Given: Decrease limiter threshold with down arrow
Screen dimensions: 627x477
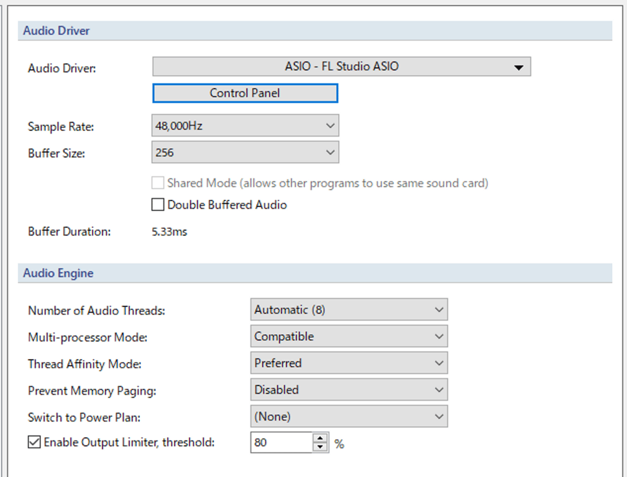Looking at the screenshot, I should [320, 447].
